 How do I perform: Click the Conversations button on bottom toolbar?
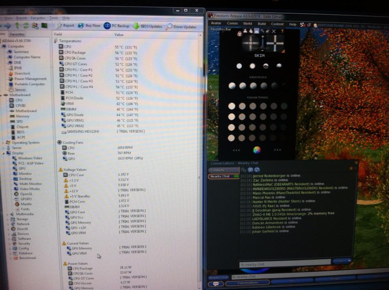247,283
